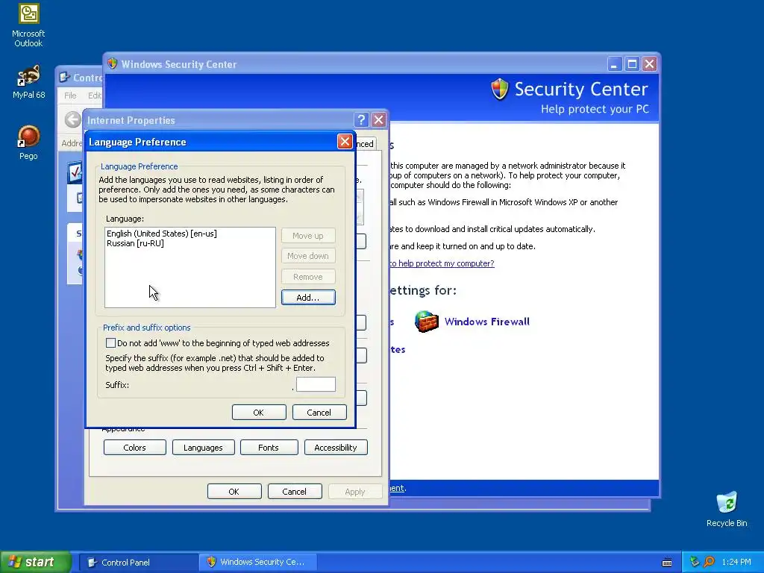Select the MyPal 68 desktop icon
This screenshot has height=573, width=764.
pyautogui.click(x=28, y=82)
